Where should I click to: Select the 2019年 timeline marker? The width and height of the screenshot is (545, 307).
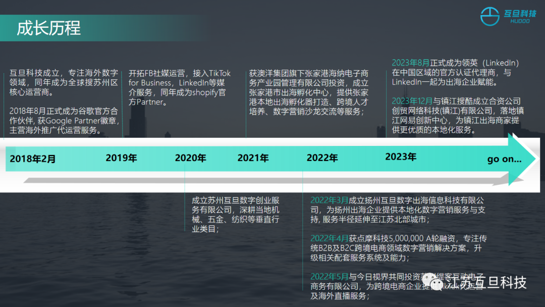click(x=121, y=158)
